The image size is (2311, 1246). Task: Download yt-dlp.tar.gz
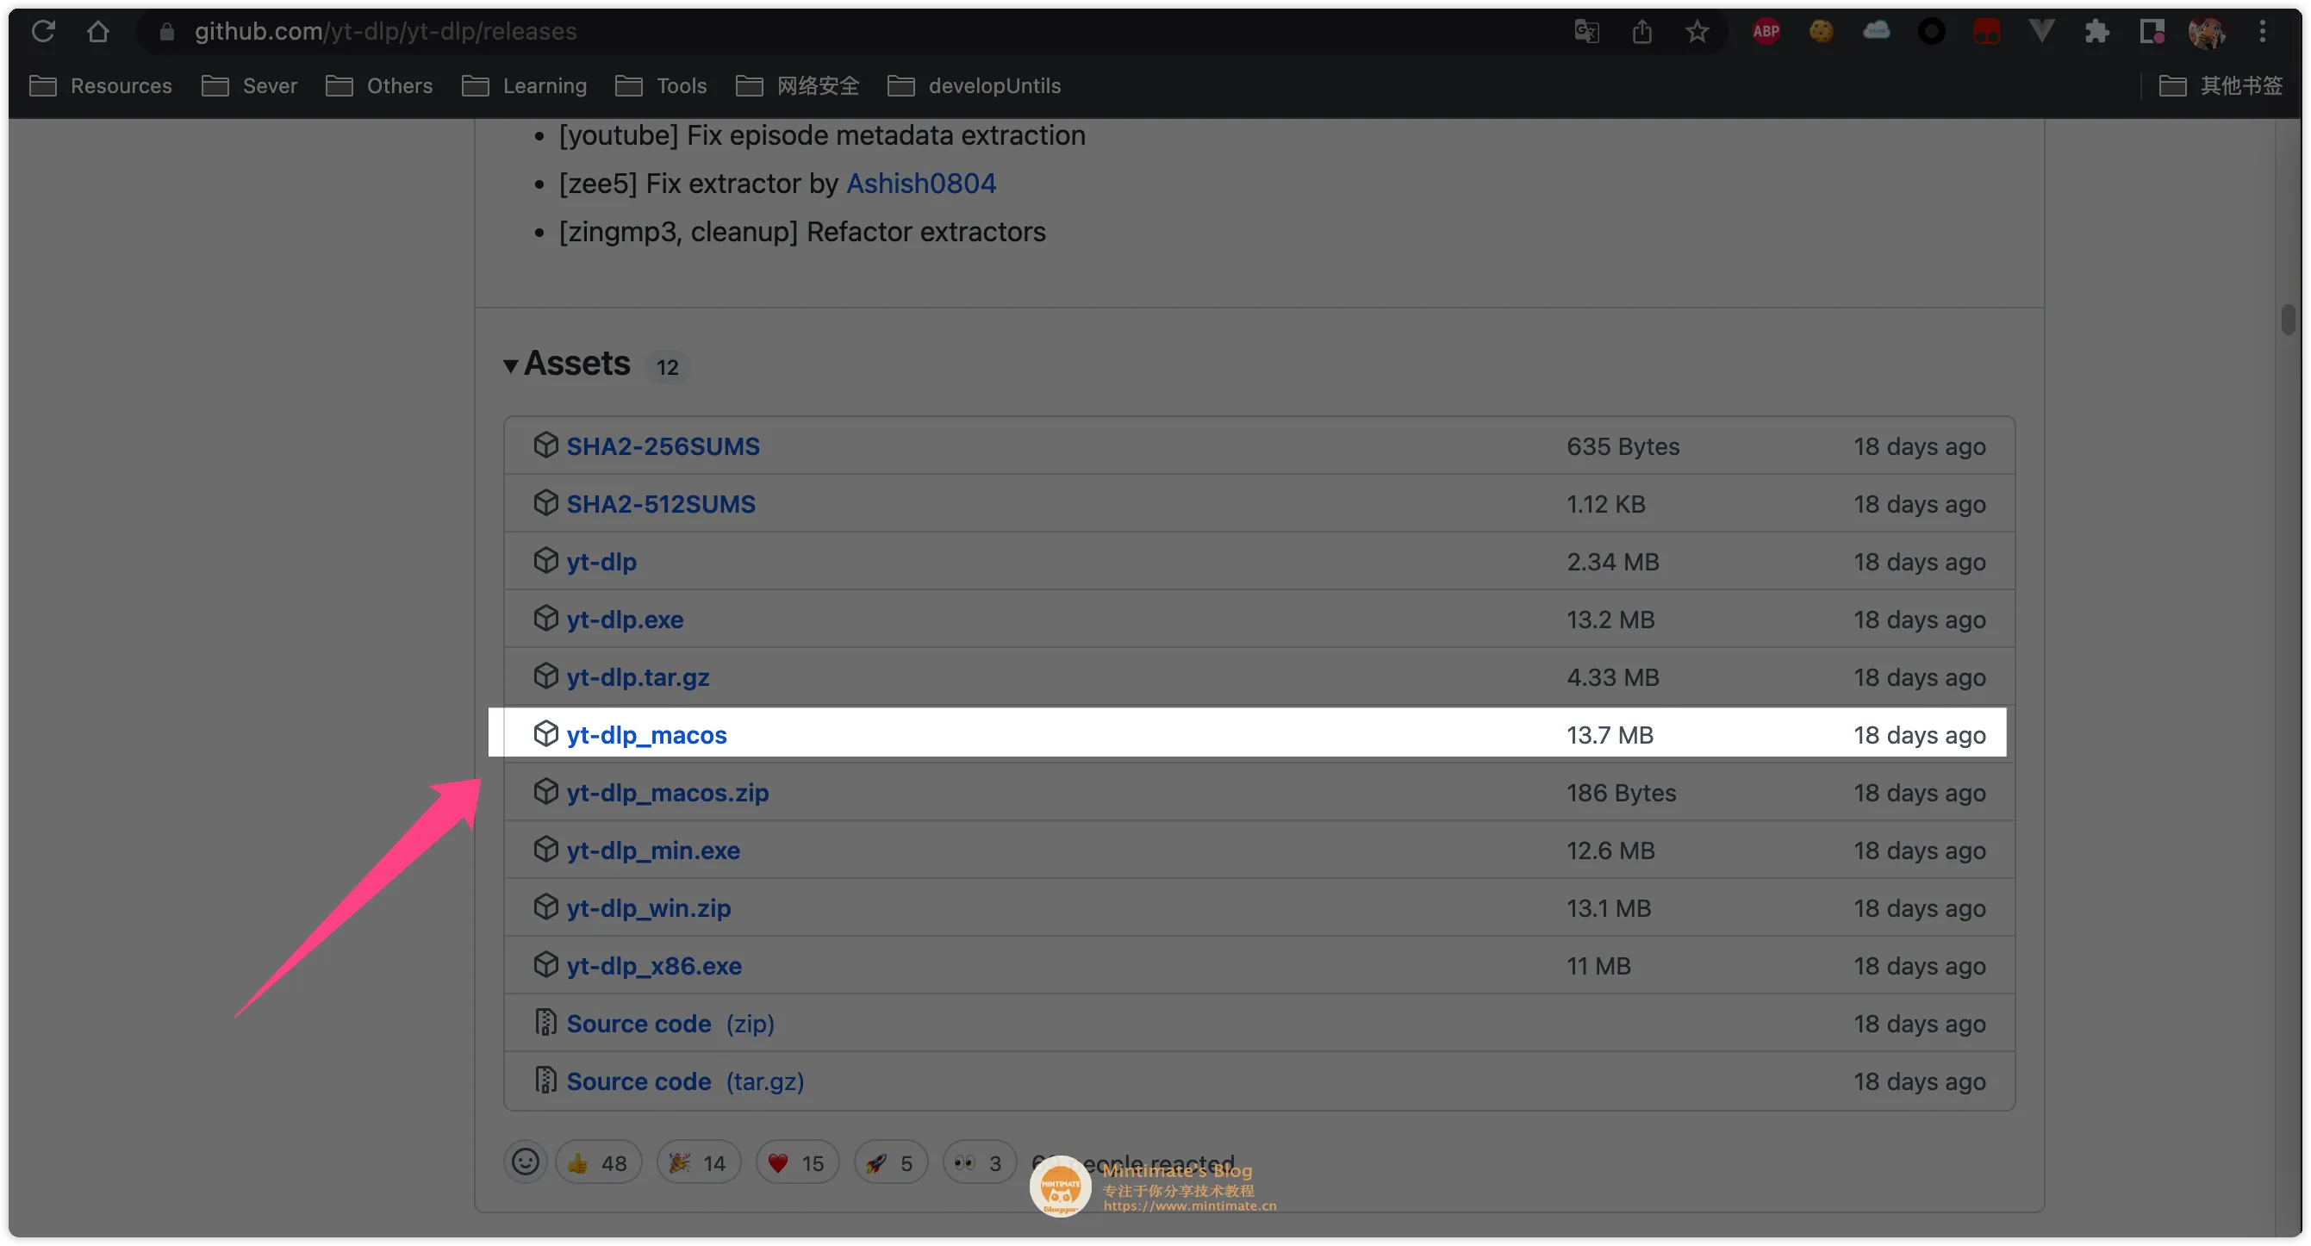tap(638, 676)
